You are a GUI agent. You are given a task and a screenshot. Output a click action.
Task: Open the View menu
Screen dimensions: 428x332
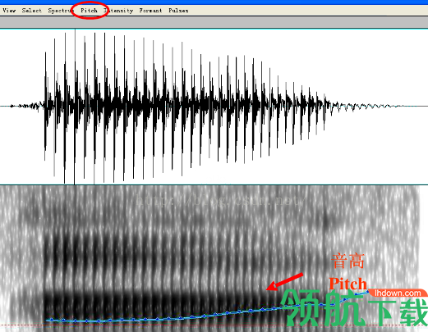[9, 11]
